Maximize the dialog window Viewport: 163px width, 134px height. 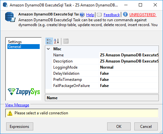coord(140,5)
